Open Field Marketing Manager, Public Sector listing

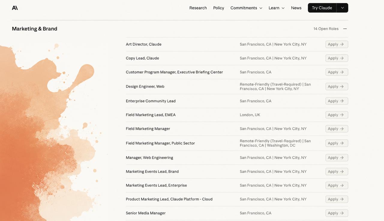point(160,143)
